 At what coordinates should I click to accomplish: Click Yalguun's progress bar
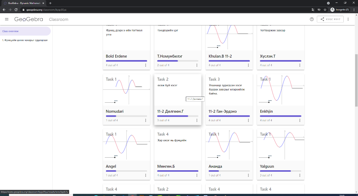[281, 171]
